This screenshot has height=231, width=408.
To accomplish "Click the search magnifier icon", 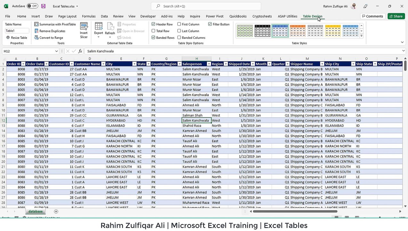I will point(158,6).
